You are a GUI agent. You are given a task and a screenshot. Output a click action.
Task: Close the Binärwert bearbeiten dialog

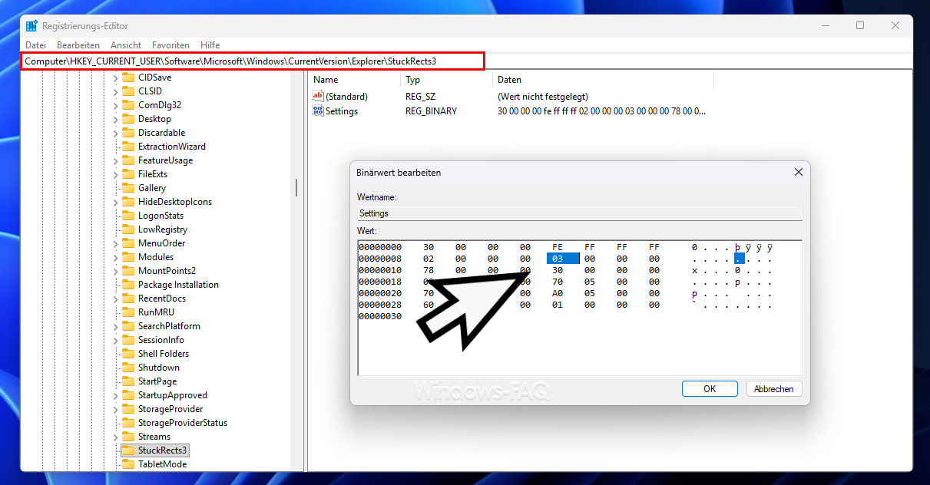[x=798, y=173]
